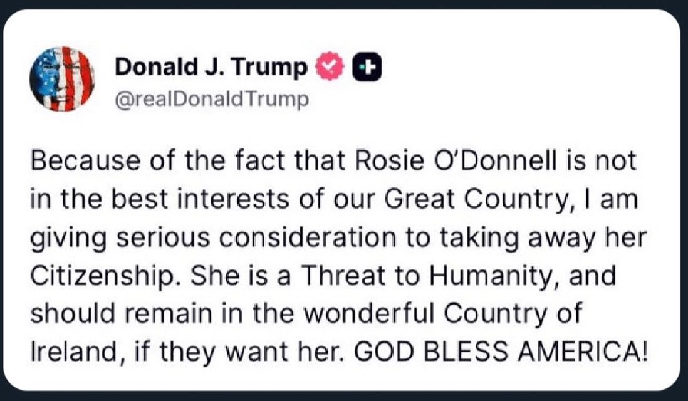Click the word "Citizenship" in the post
This screenshot has height=401, width=688.
point(102,276)
